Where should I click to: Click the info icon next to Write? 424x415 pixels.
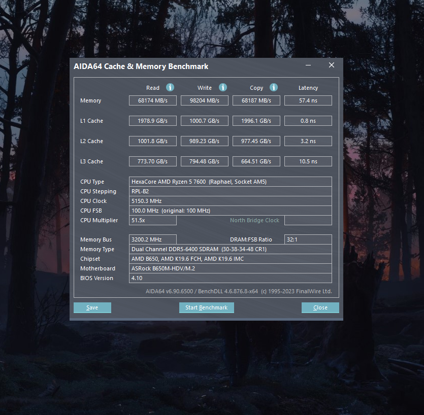point(222,87)
